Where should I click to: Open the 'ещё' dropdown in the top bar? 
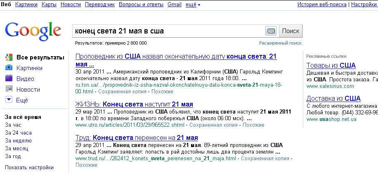pos(193,5)
